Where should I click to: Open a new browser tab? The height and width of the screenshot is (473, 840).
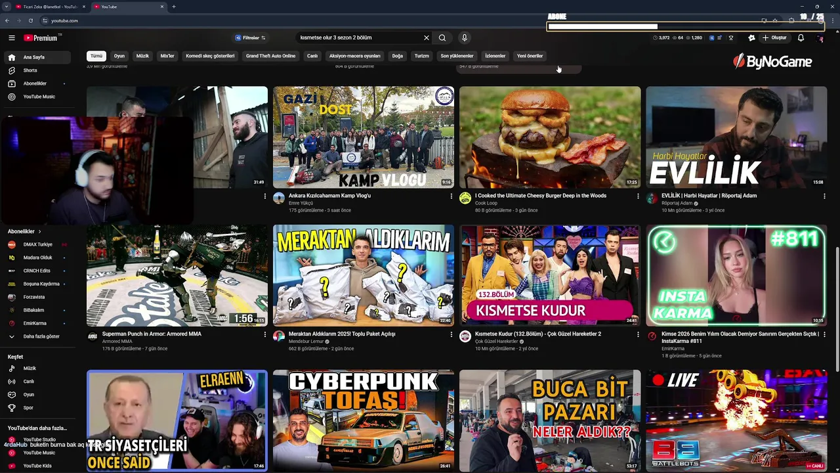pyautogui.click(x=174, y=7)
